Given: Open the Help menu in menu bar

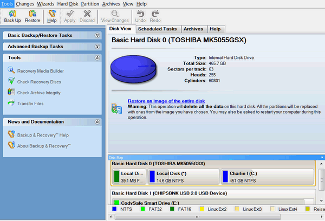Looking at the screenshot, I should (141, 4).
